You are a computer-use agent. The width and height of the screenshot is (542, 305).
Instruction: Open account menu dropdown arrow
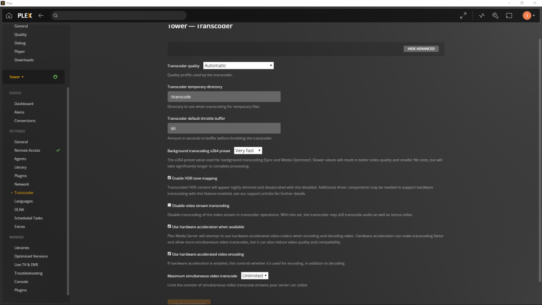[x=534, y=16]
